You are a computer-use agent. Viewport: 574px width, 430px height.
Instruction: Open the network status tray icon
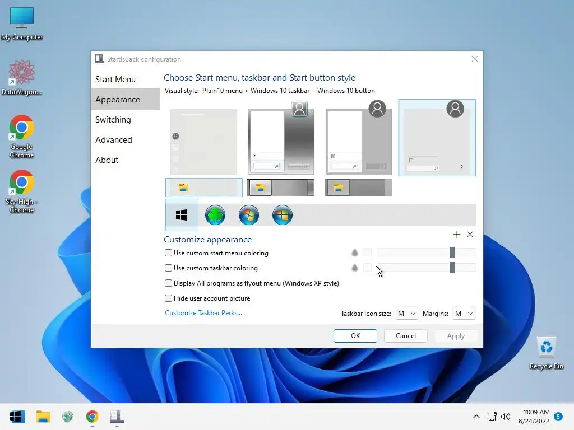click(492, 417)
